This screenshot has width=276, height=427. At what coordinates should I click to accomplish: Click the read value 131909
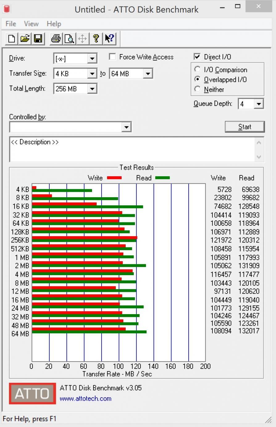(249, 266)
